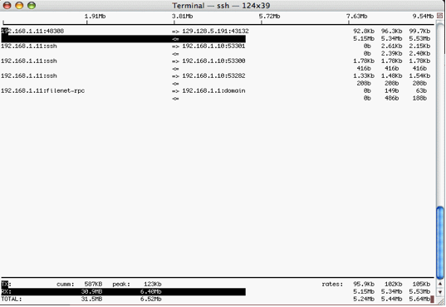The image size is (446, 307).
Task: Click the RX: label in the black bar
Action: (7, 292)
